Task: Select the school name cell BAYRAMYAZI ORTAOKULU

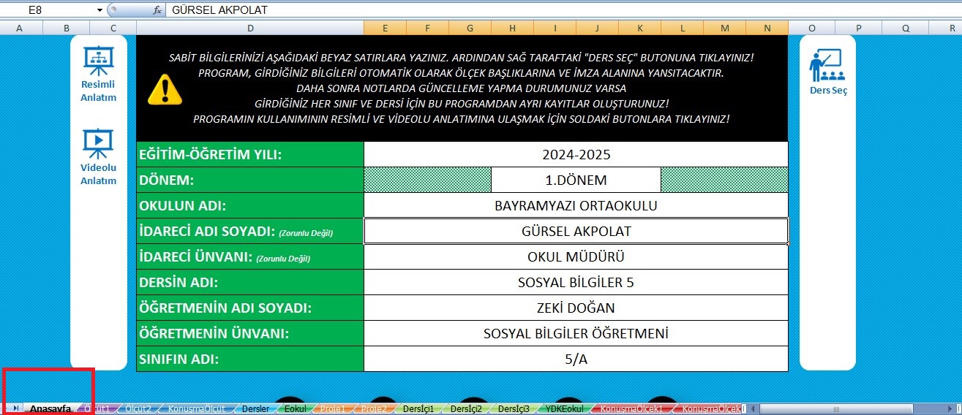Action: pyautogui.click(x=576, y=205)
